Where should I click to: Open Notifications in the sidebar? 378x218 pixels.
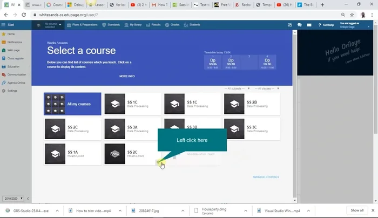14,42
